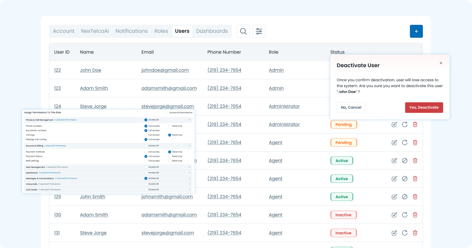Click the Yes, Deactivate button

point(424,107)
